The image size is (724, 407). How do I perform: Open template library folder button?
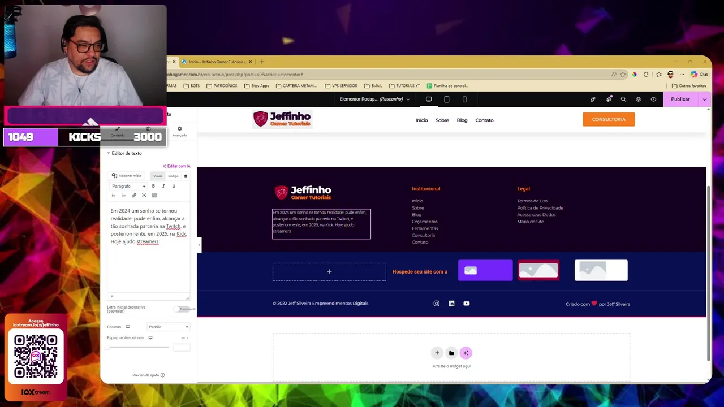click(451, 353)
